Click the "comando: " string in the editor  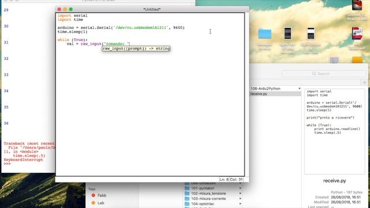pyautogui.click(x=117, y=44)
